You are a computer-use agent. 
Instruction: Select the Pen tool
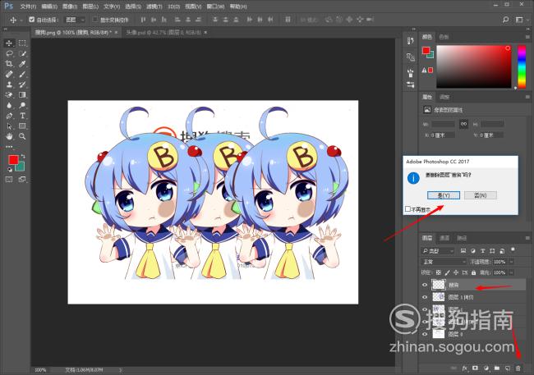coord(9,116)
